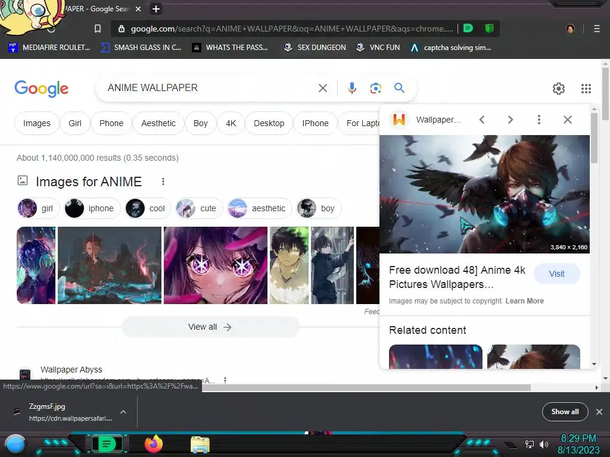Open the browser profile avatar
610x457 pixels.
(x=570, y=29)
